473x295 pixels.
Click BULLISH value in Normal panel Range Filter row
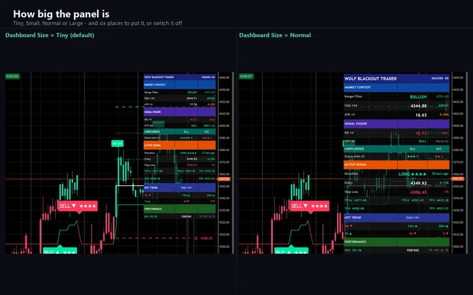[418, 97]
